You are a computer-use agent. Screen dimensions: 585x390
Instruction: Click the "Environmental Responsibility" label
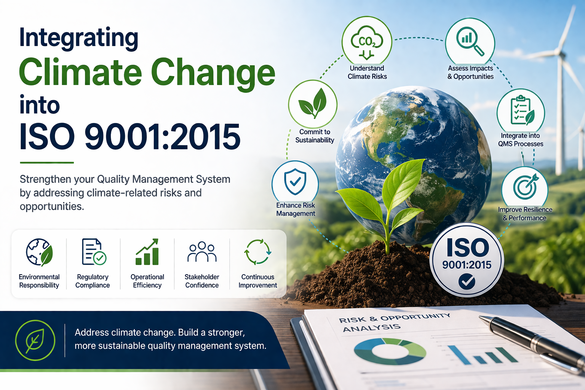[x=39, y=281]
